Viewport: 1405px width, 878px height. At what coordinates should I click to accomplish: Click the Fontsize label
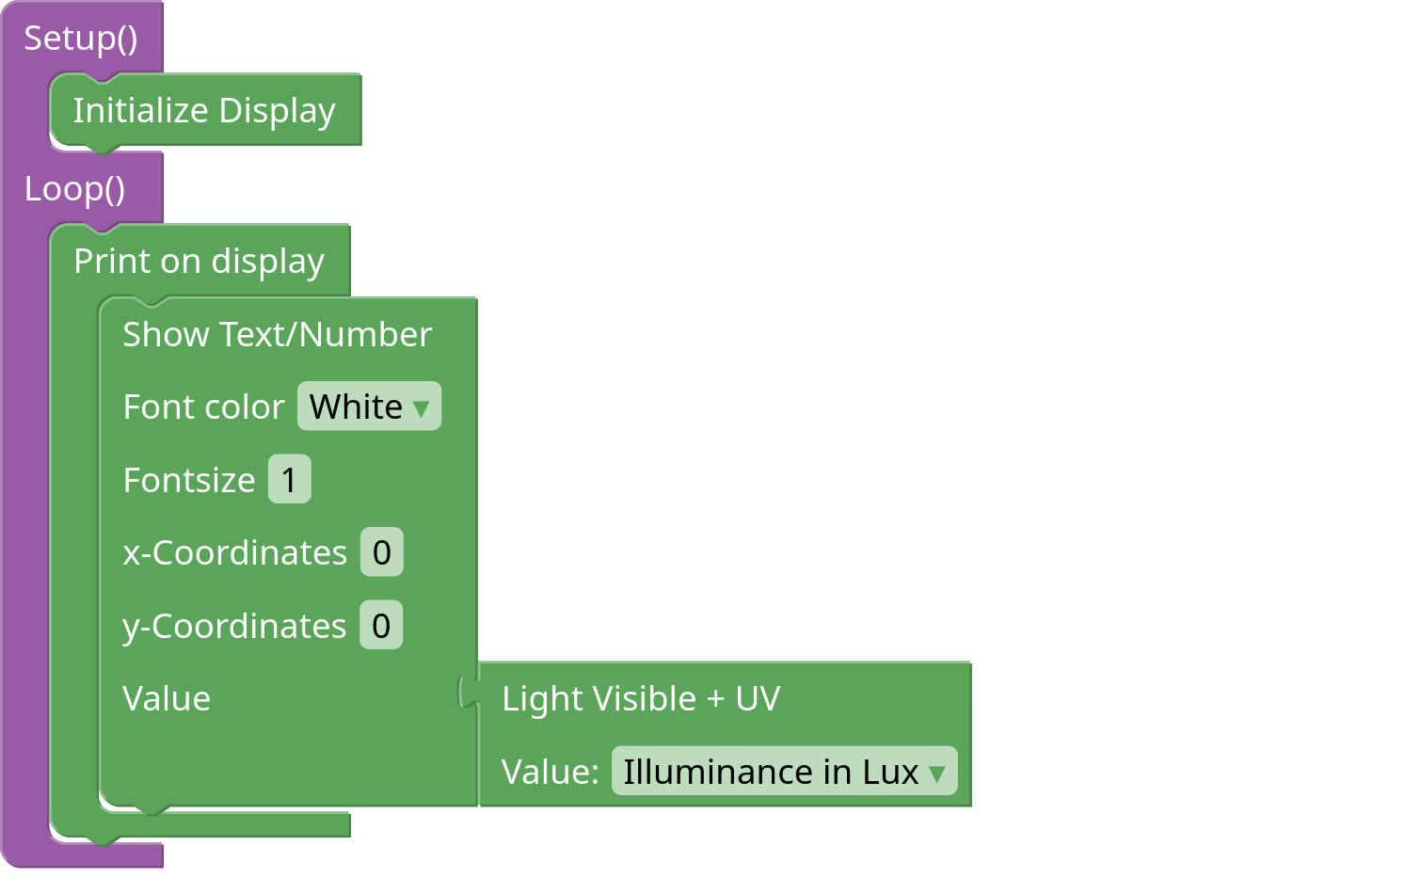point(189,480)
